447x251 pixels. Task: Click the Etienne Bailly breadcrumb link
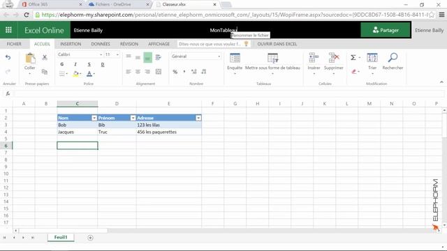point(88,30)
